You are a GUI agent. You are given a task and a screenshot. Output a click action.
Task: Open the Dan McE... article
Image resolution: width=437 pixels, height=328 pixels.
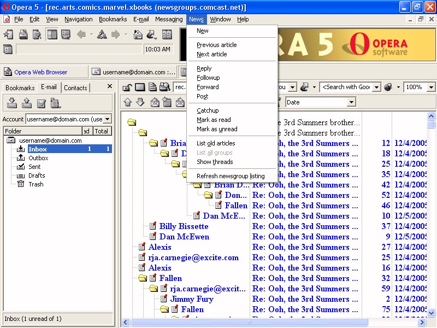(224, 216)
